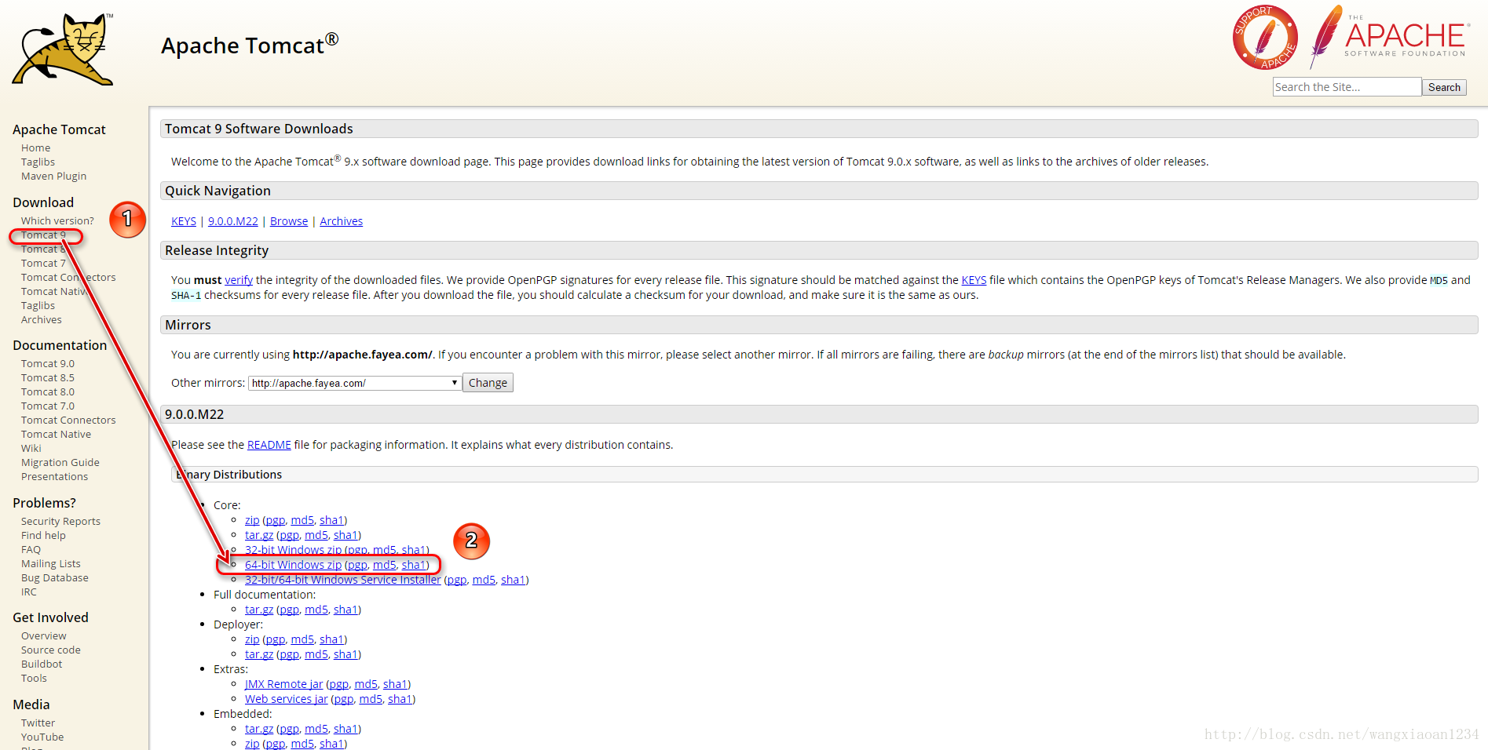
Task: Open Tomcat 9.0 documentation link
Action: 48,363
